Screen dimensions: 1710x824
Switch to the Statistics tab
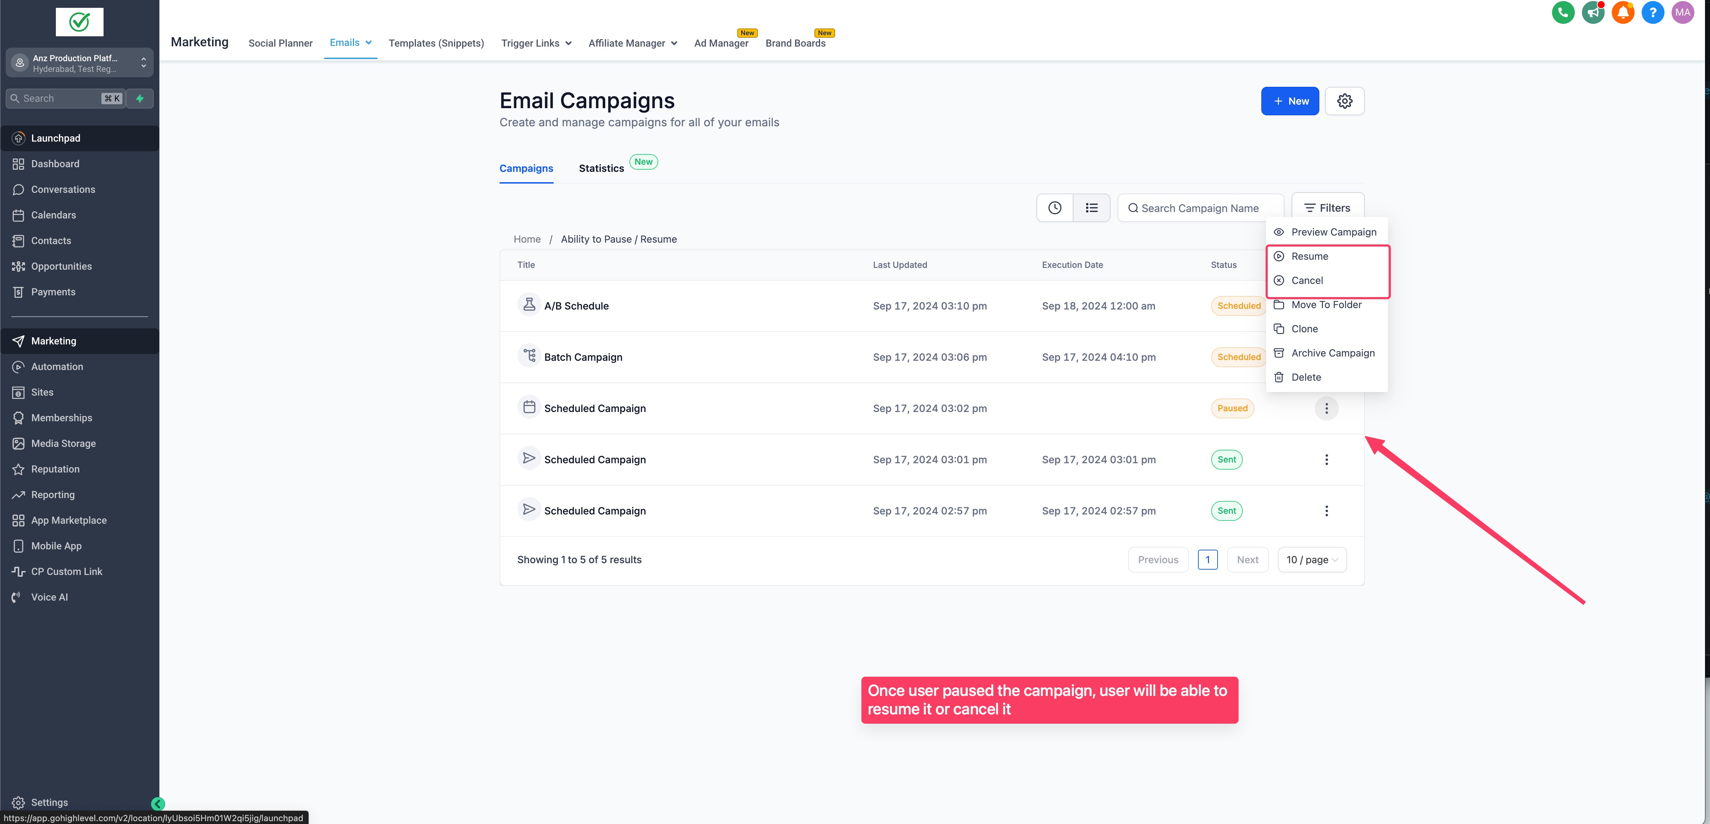[601, 169]
